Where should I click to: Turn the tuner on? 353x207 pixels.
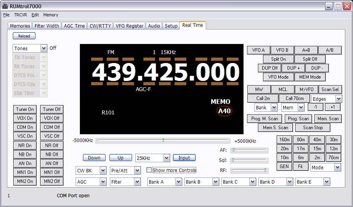(25, 109)
